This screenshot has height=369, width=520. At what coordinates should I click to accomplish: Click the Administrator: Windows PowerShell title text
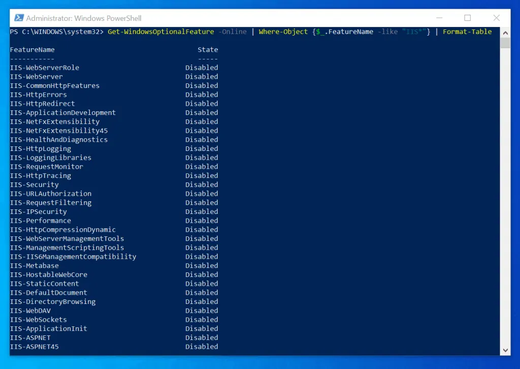click(x=84, y=18)
